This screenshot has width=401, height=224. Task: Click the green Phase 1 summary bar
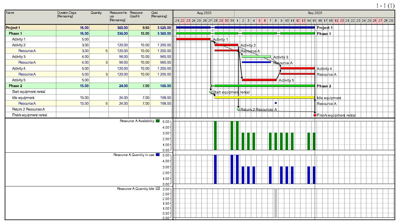click(245, 33)
